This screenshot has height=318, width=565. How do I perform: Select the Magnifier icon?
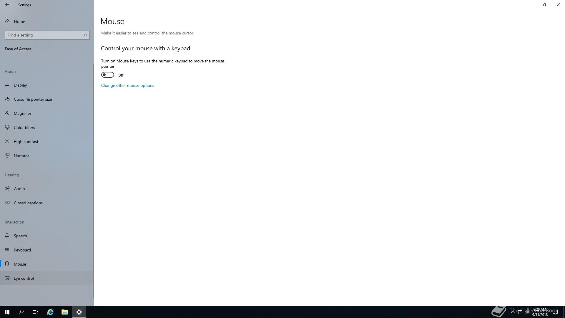click(x=7, y=113)
